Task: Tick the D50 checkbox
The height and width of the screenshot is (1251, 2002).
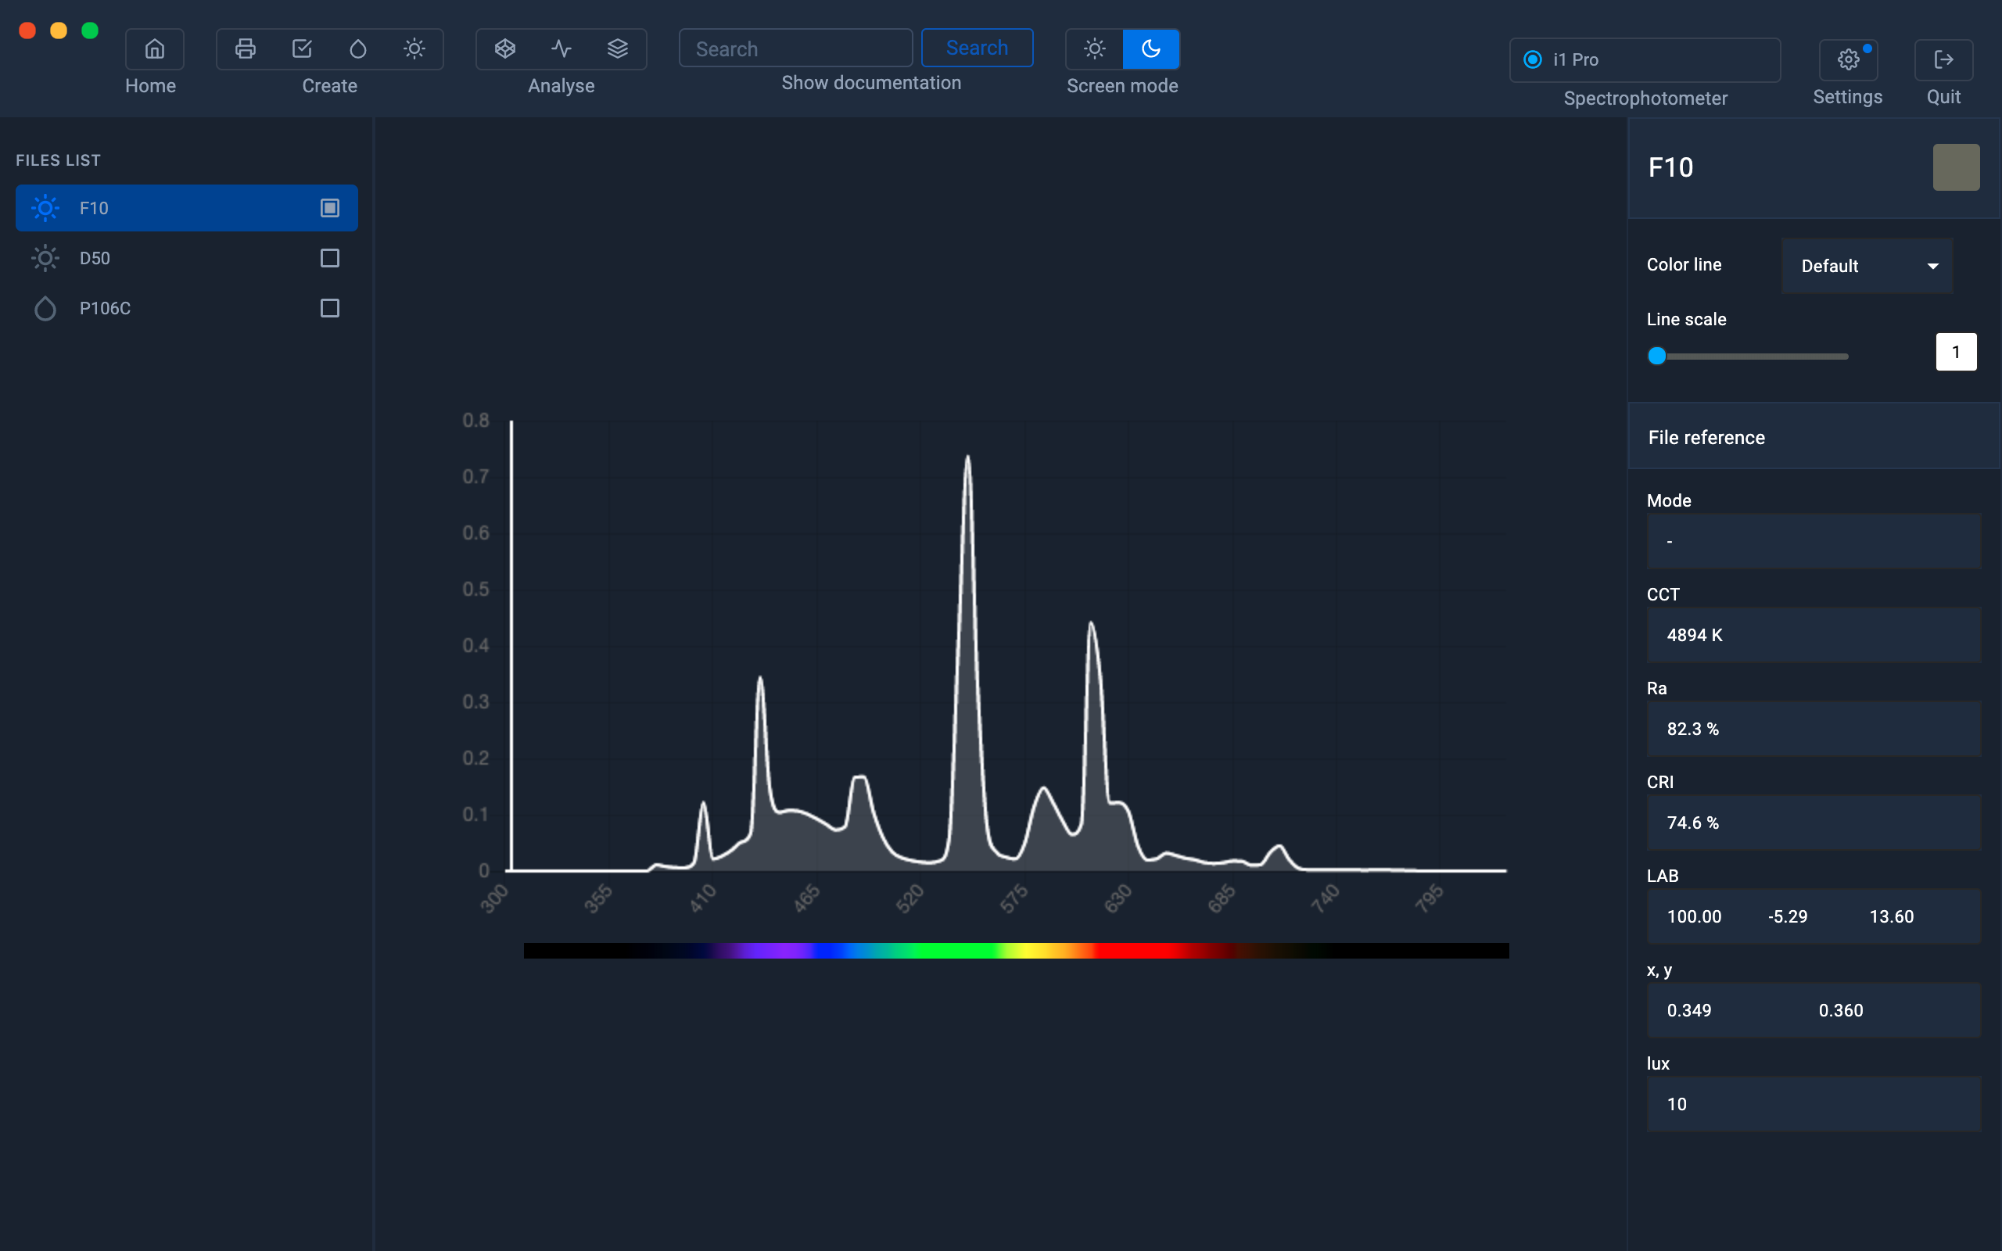Action: pyautogui.click(x=329, y=258)
